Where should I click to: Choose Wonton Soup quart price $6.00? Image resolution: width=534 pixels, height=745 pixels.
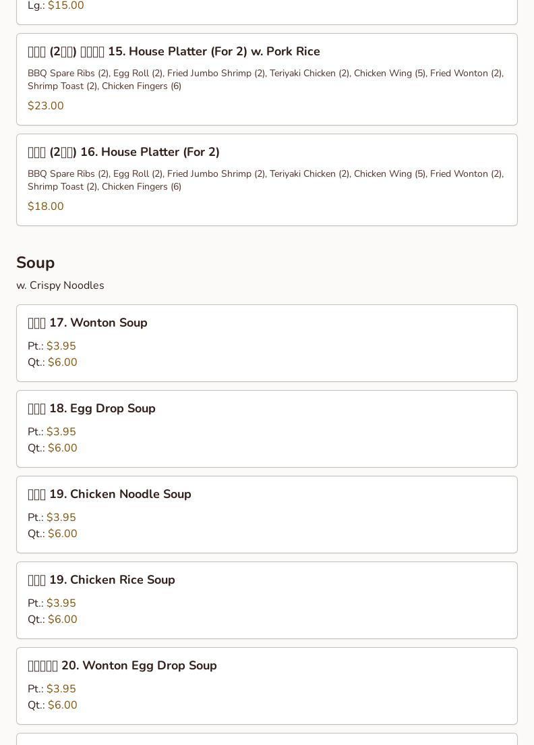tap(63, 362)
